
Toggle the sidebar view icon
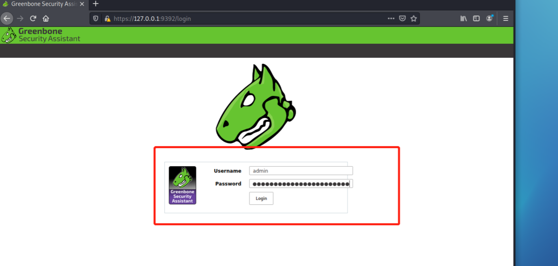point(476,18)
